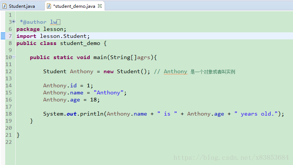Image resolution: width=293 pixels, height=165 pixels.
Task: Click the class name 'student_demo'
Action: tap(80, 43)
